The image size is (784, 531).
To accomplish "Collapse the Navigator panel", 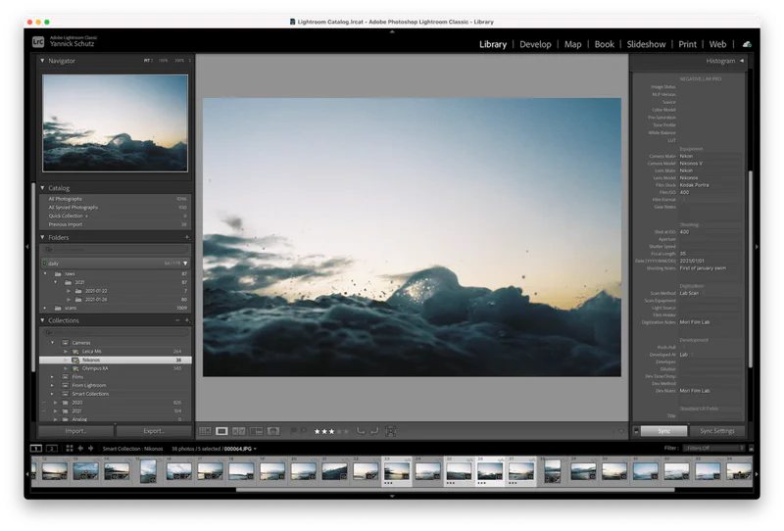I will 43,61.
